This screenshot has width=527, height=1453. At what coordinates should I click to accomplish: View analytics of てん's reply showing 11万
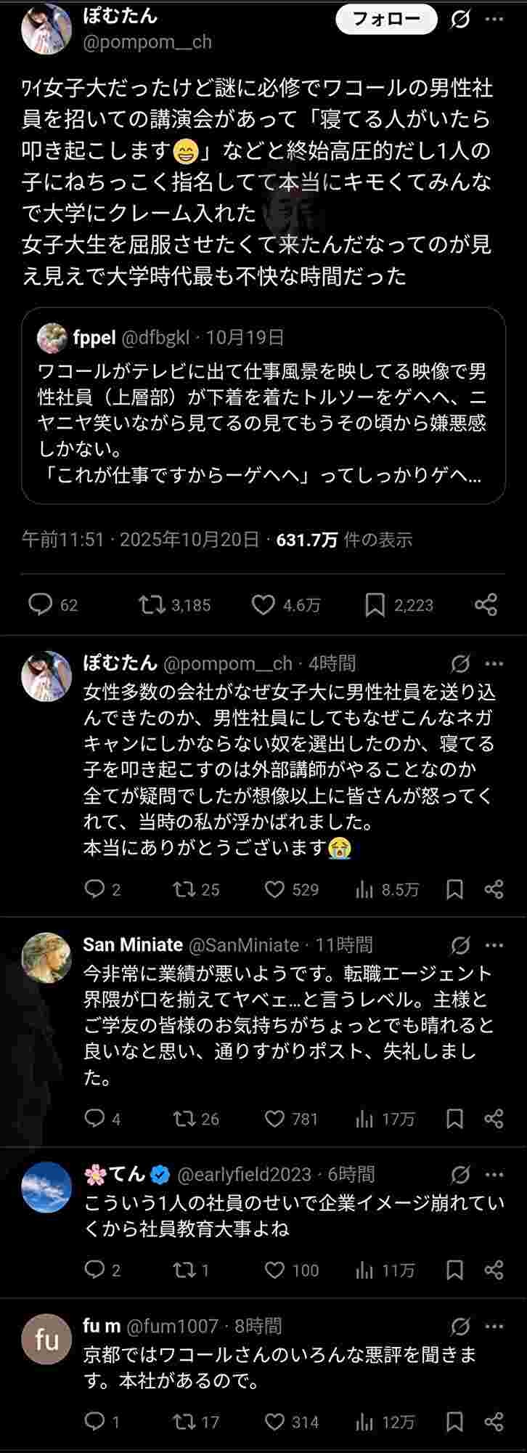pyautogui.click(x=364, y=1270)
